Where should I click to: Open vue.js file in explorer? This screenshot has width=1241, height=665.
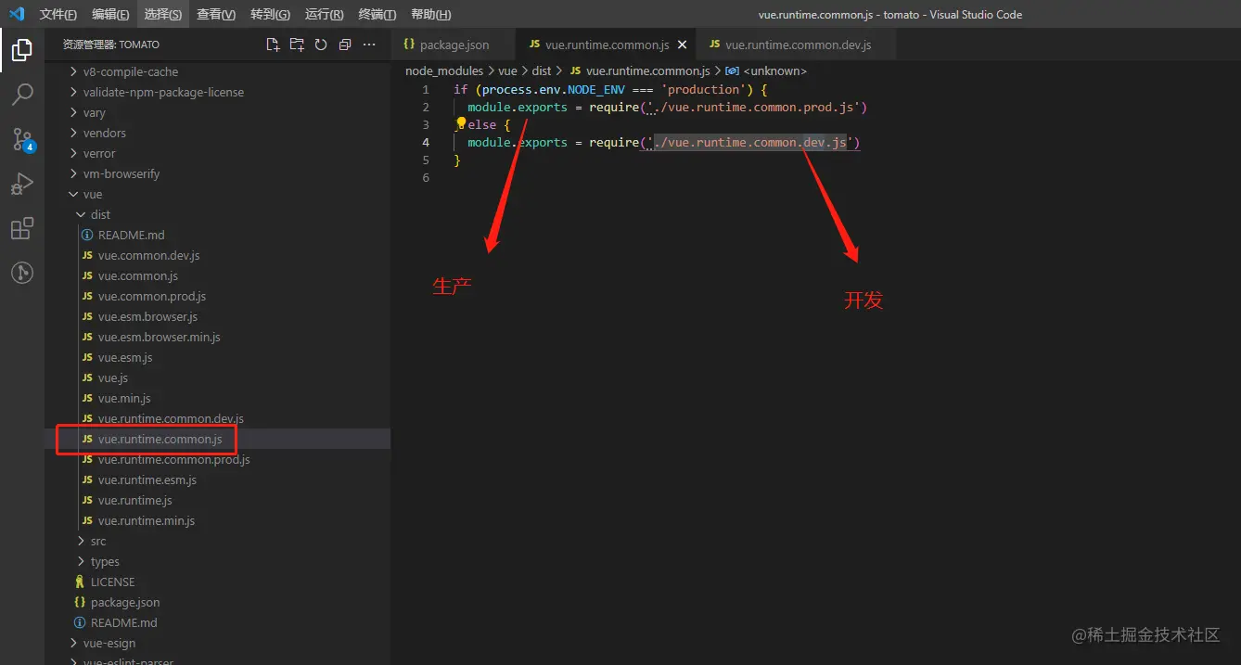click(x=112, y=377)
